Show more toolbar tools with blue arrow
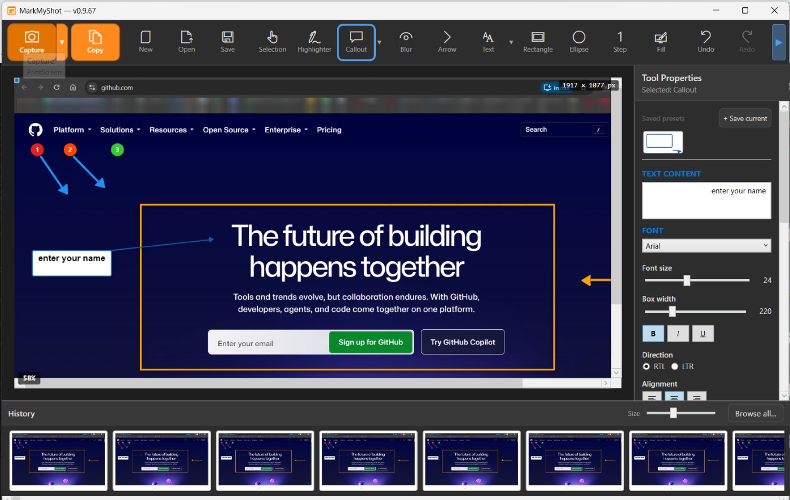The height and width of the screenshot is (500, 790). coord(778,42)
